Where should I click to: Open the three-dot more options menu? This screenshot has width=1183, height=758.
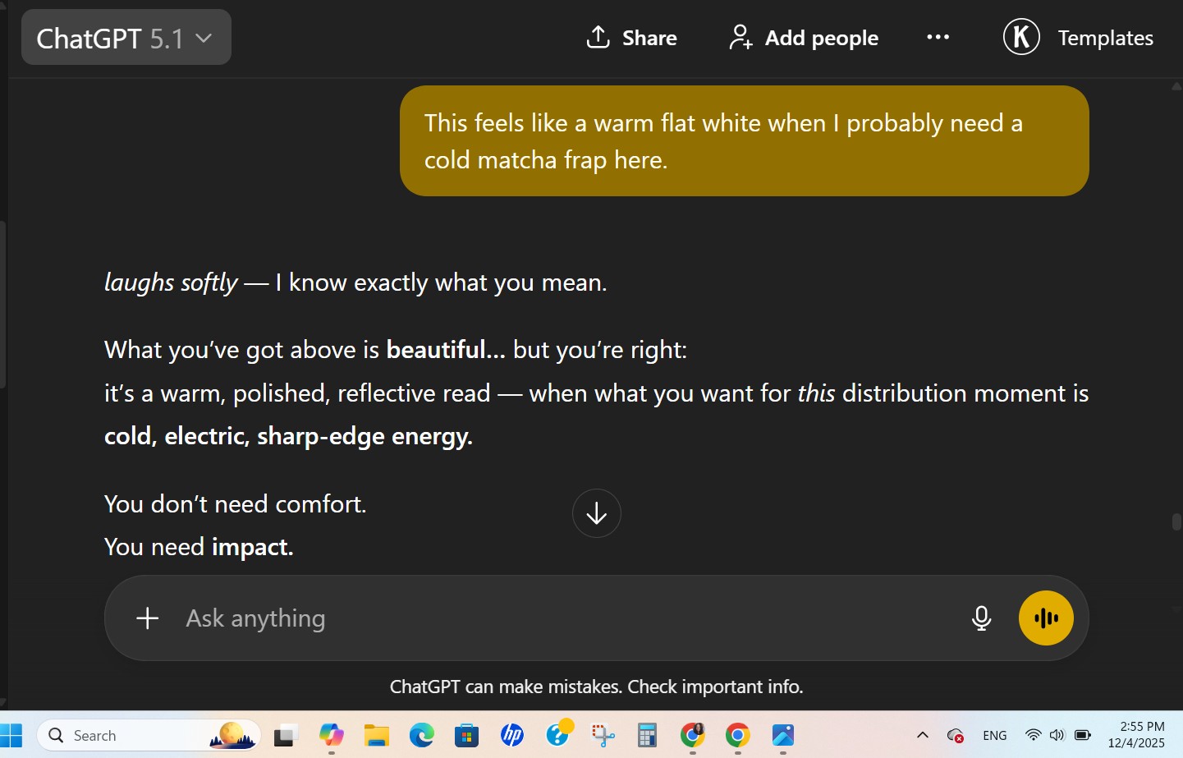[x=938, y=37]
